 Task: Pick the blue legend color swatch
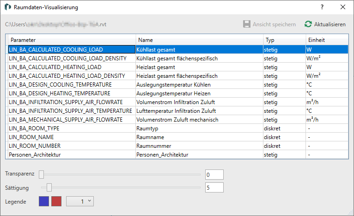tap(44, 201)
